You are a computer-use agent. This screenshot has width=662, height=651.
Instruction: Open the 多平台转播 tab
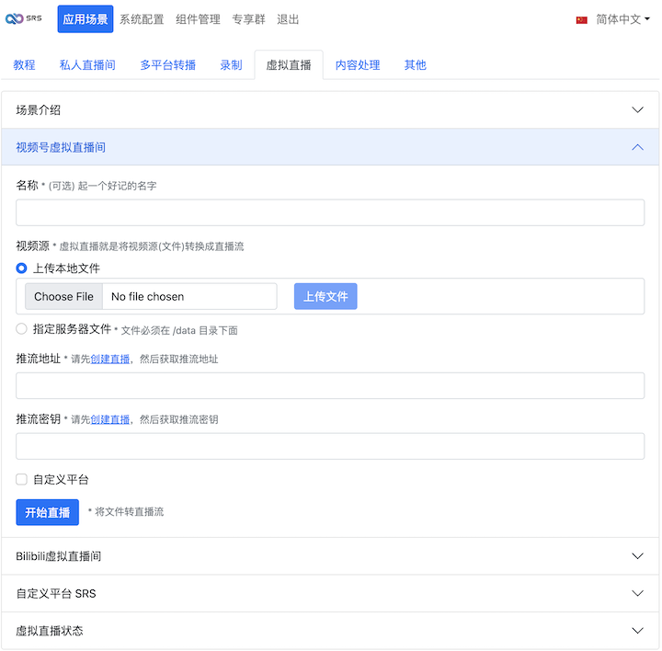(167, 65)
